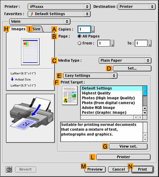Click the Print Target horizontal scroll left arrow
The width and height of the screenshot is (159, 177).
pyautogui.click(x=136, y=117)
